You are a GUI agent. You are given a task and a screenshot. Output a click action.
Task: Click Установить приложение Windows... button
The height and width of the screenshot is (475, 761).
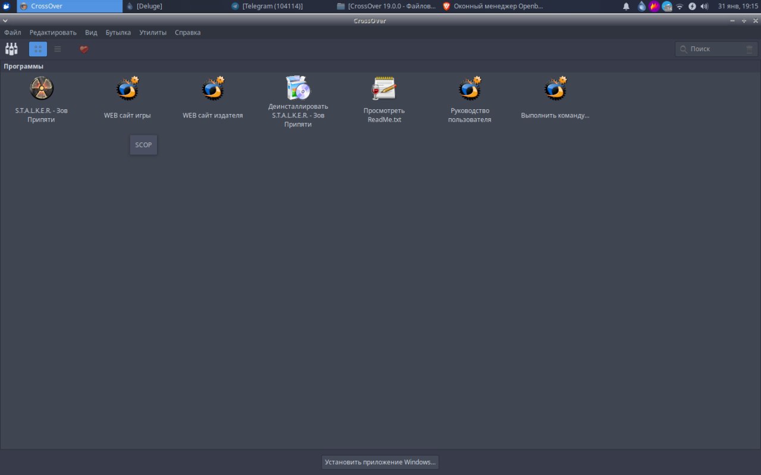pyautogui.click(x=380, y=462)
